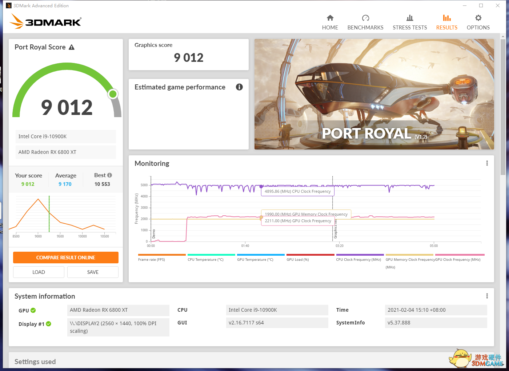Open the STRESS TESTS tab
The height and width of the screenshot is (371, 509).
click(x=410, y=23)
